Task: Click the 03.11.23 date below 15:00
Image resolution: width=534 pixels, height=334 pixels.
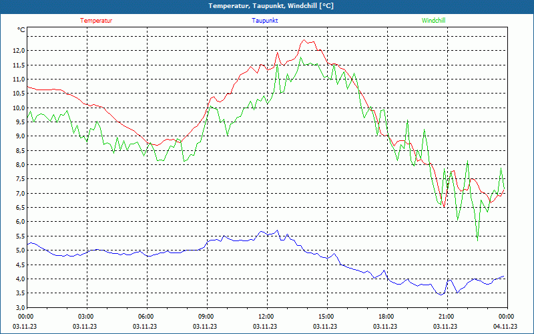Action: pos(325,326)
